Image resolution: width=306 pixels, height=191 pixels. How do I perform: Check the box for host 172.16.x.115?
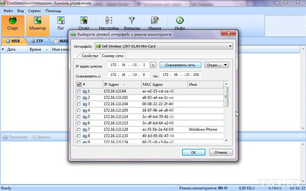pyautogui.click(x=79, y=123)
